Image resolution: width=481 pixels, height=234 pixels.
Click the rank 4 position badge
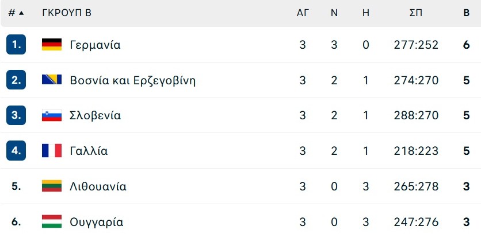click(x=16, y=151)
